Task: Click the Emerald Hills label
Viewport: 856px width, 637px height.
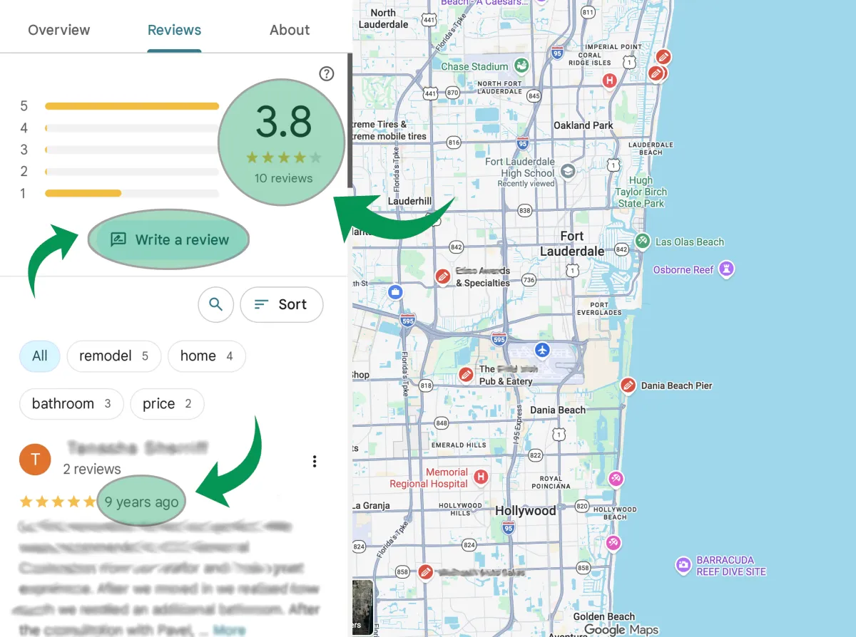Action: (459, 445)
